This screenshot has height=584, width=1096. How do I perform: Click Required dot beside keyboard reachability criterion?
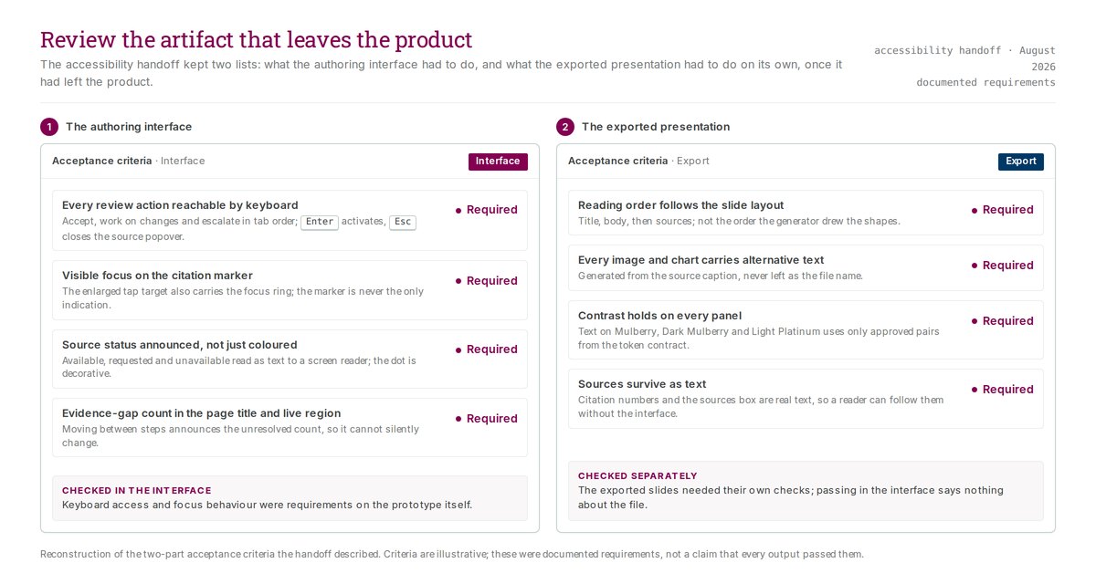pos(458,211)
